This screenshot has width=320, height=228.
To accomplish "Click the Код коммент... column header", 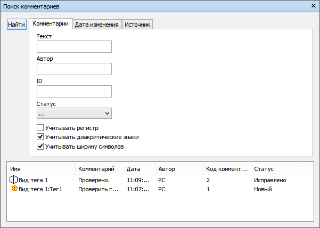I will point(227,169).
